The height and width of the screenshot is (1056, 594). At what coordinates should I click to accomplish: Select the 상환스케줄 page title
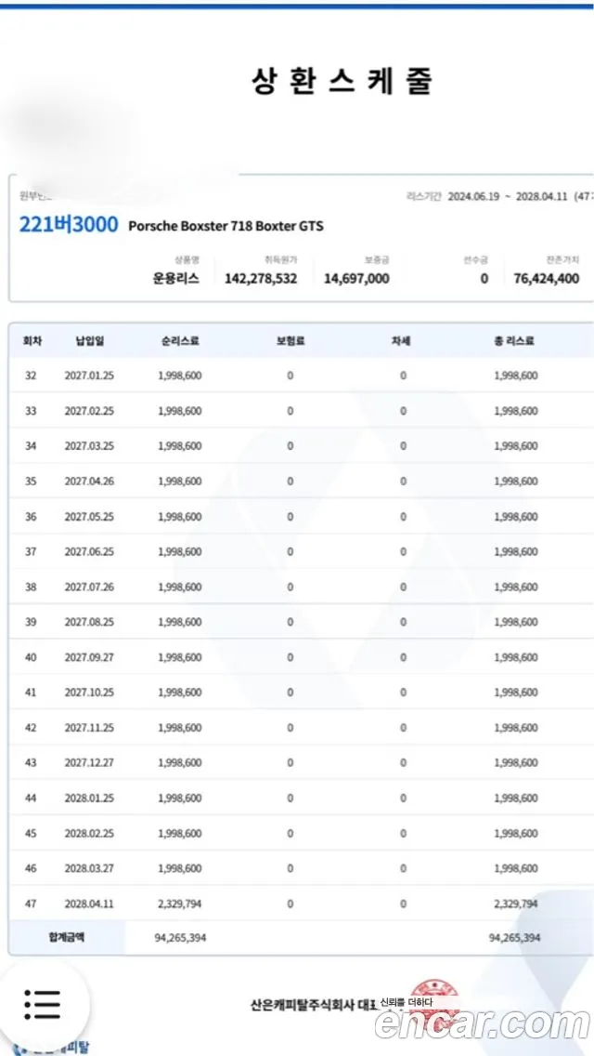tap(341, 82)
